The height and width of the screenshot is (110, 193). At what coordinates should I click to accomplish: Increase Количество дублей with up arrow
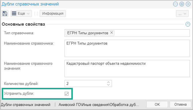coord(108,82)
